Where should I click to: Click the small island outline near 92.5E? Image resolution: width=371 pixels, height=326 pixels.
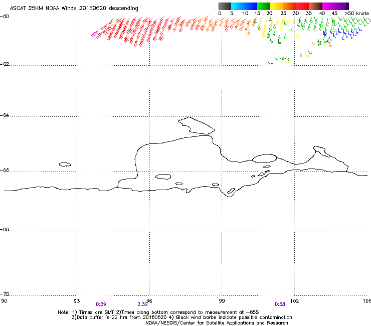[x=65, y=164]
